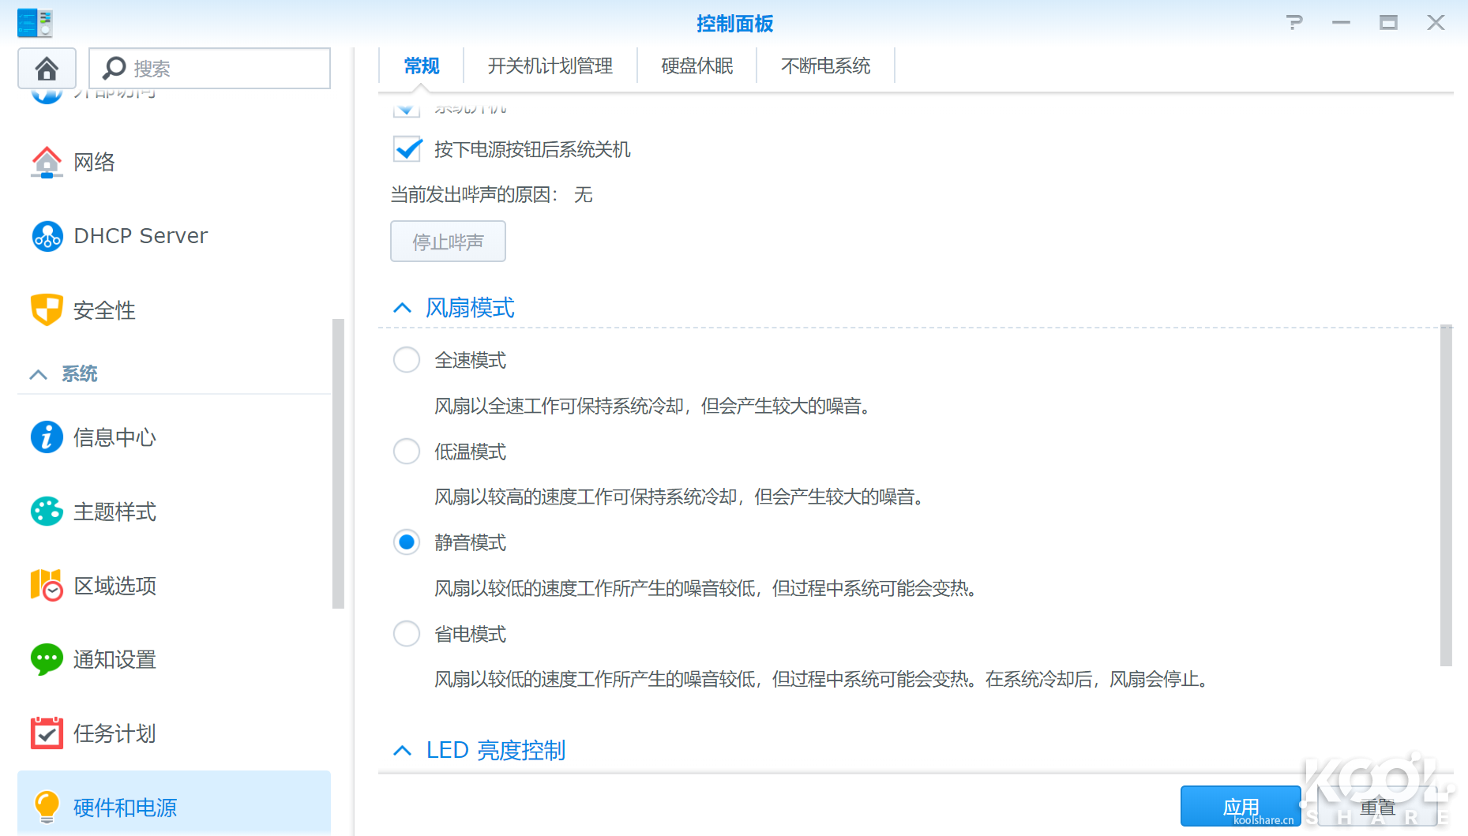Select full-speed fan mode (全速模式)
Image resolution: width=1468 pixels, height=836 pixels.
(407, 360)
